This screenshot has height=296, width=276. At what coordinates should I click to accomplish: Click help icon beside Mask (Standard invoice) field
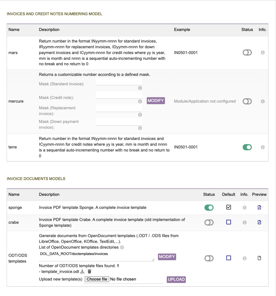click(x=140, y=88)
